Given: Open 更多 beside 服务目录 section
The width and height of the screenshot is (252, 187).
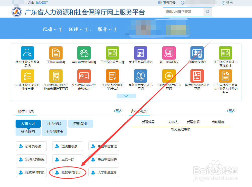Looking at the screenshot, I should (117, 111).
